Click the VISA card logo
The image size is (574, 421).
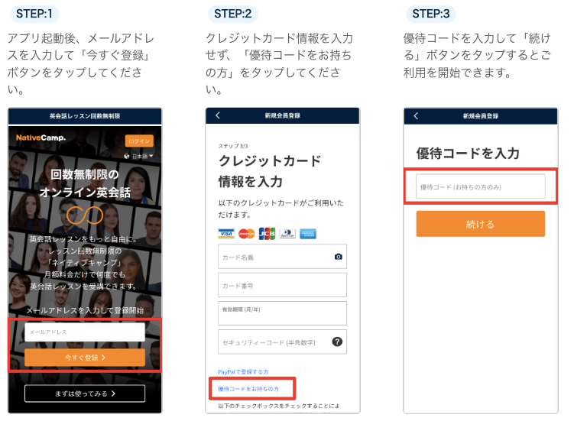click(226, 234)
